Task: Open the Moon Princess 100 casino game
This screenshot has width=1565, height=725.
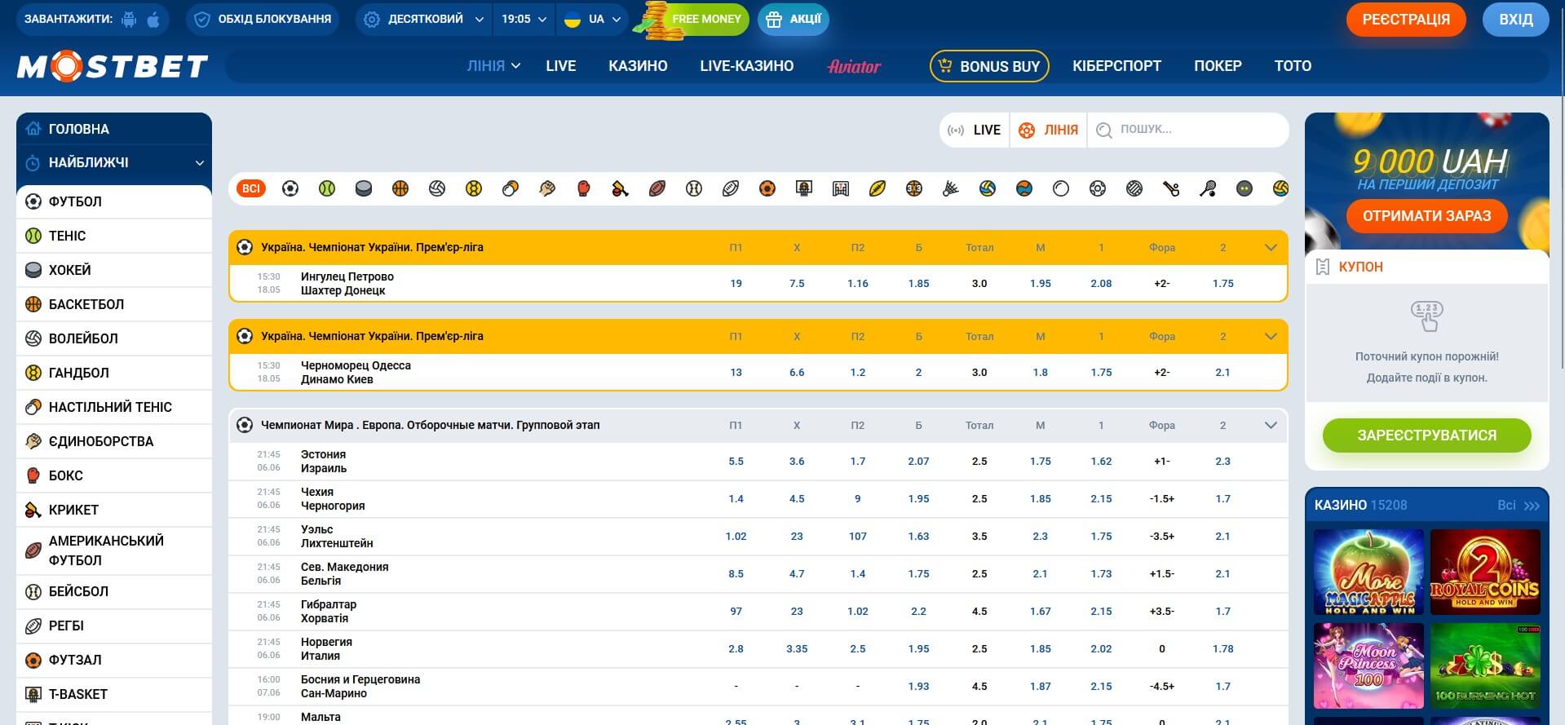Action: coord(1368,665)
